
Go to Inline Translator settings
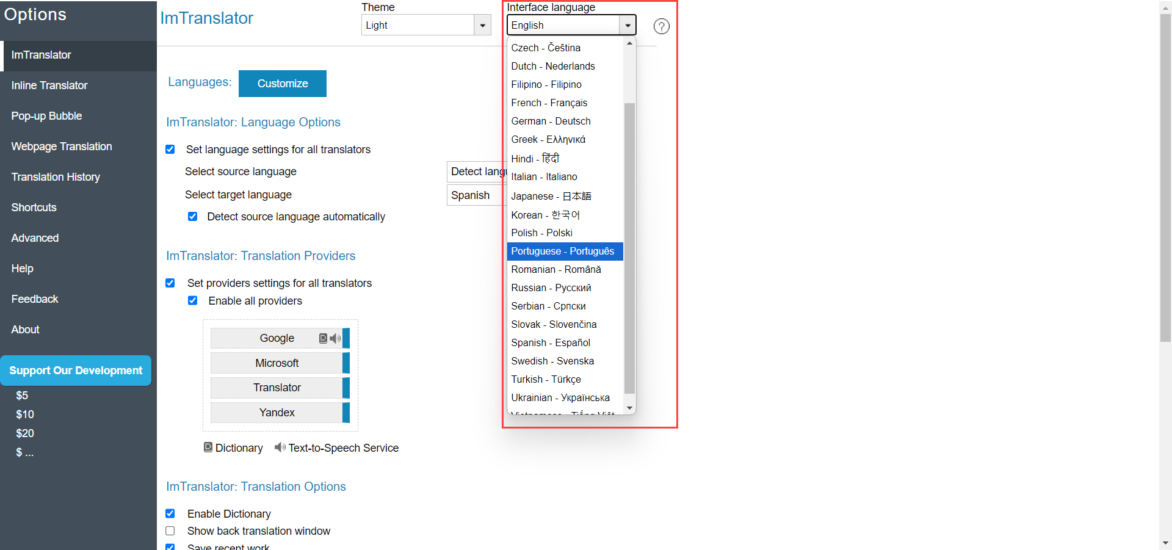78,85
